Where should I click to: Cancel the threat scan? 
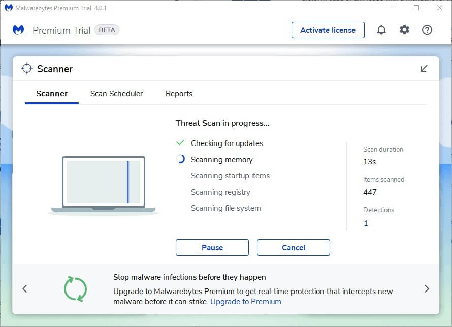pos(294,247)
